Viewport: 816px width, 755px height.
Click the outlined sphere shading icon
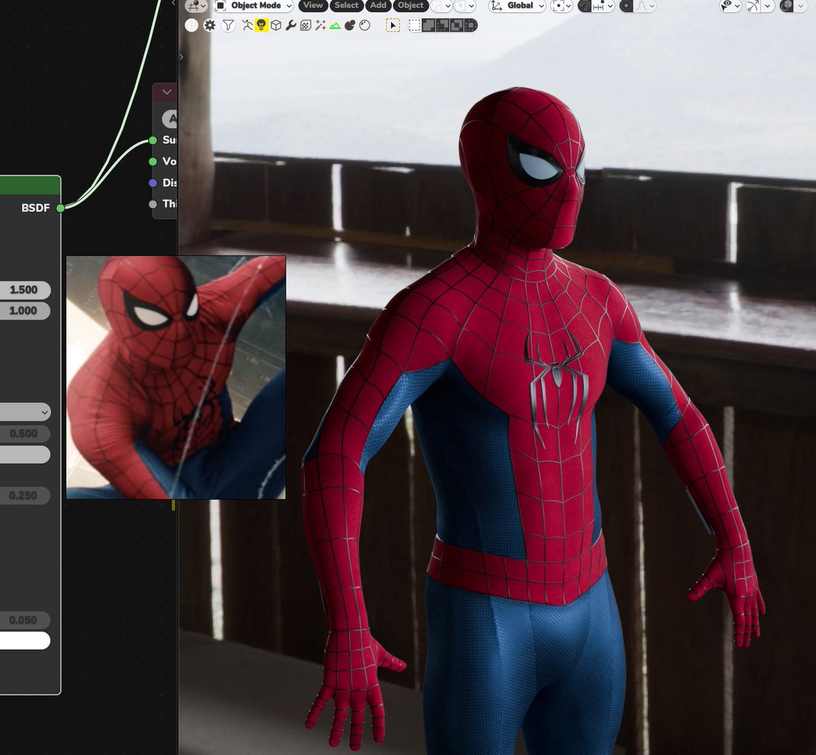coord(364,25)
